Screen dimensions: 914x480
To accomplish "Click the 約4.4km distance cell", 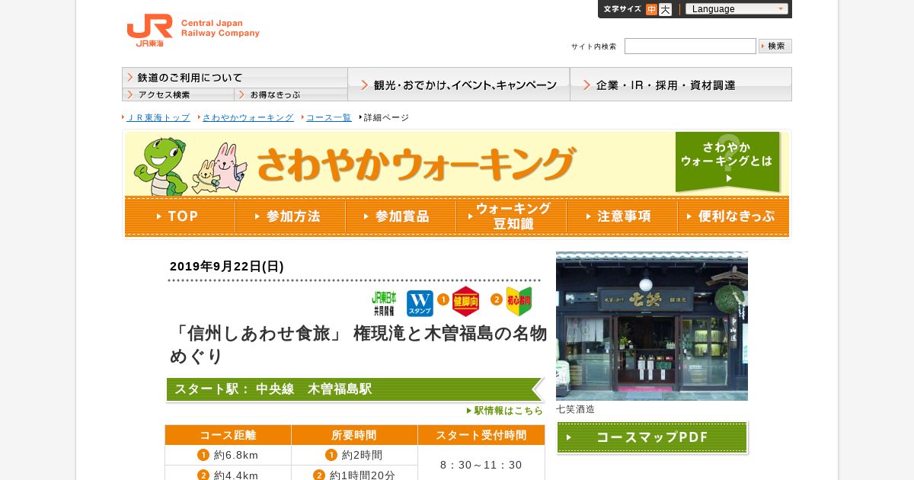I will click(x=228, y=474).
